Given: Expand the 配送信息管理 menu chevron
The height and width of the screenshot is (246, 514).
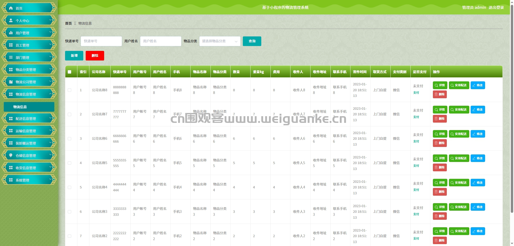Looking at the screenshot, I should 51,118.
